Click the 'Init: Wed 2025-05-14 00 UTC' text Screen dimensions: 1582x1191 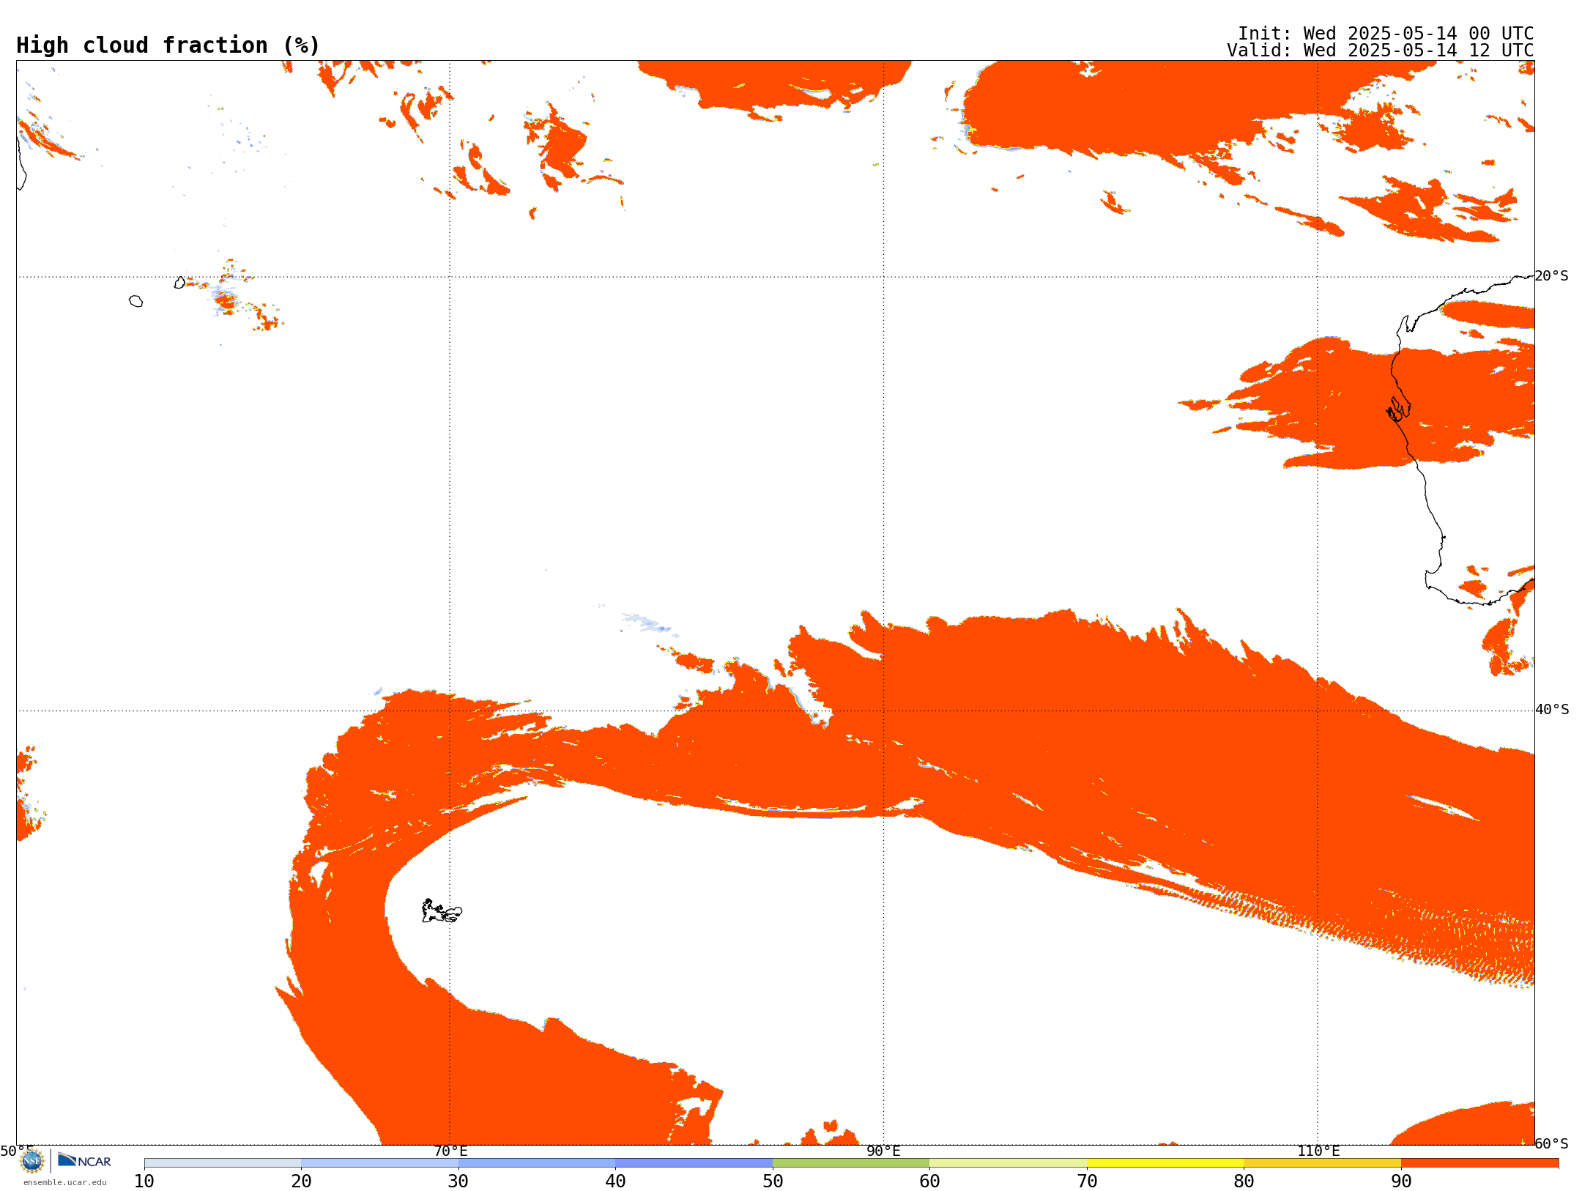(1386, 34)
